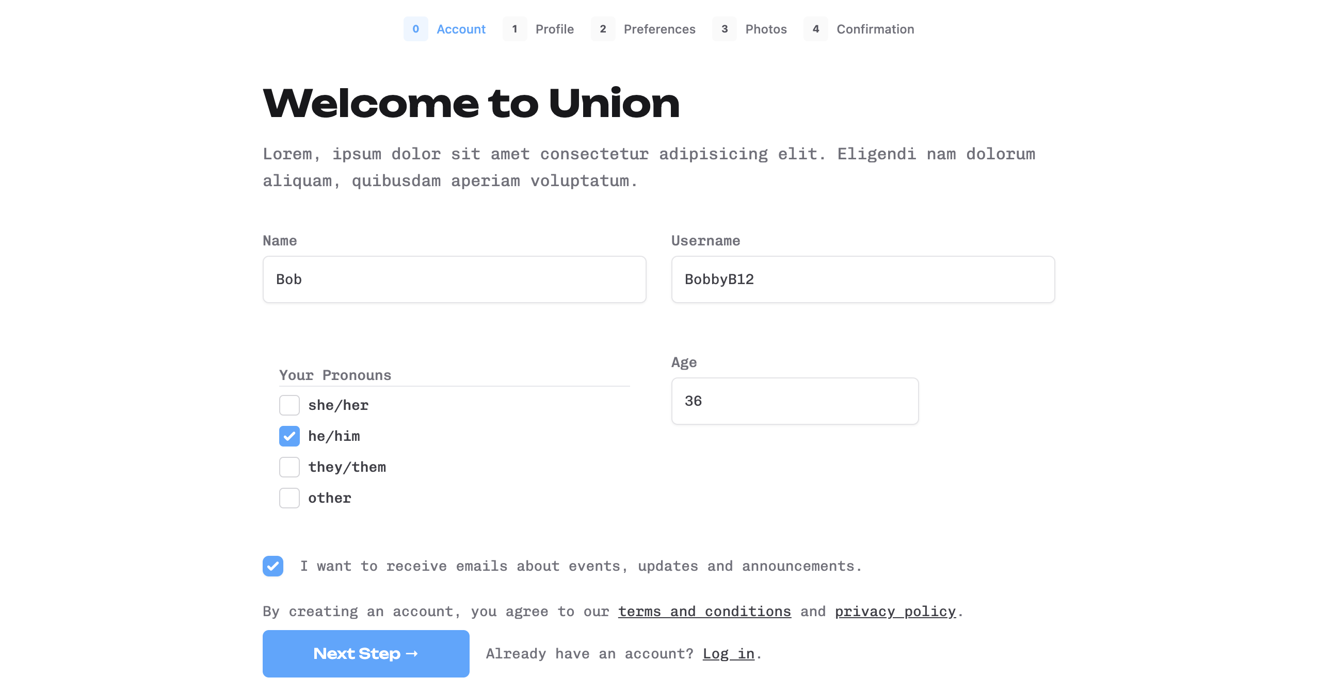Disable emails about events and updates
Image resolution: width=1318 pixels, height=694 pixels.
click(272, 566)
